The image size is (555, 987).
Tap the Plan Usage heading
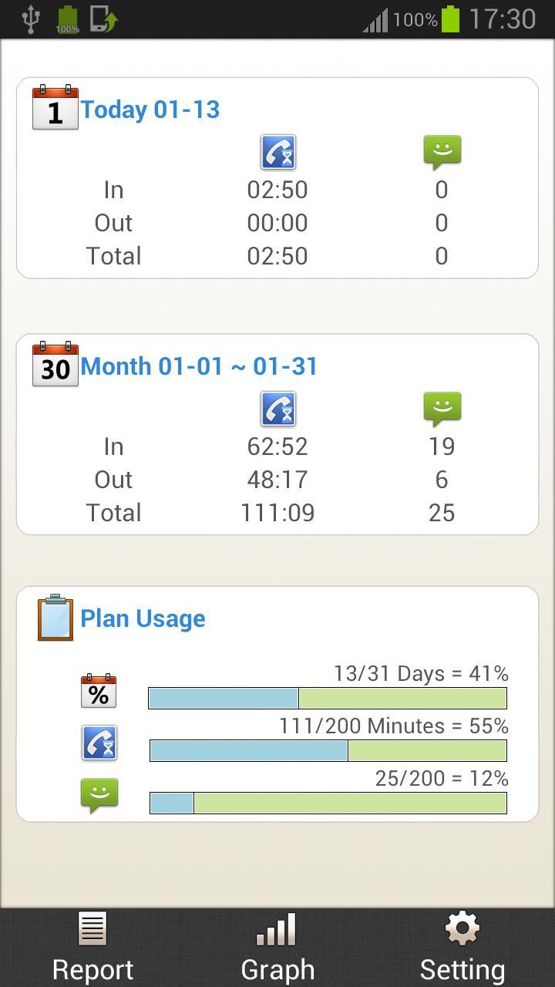143,618
